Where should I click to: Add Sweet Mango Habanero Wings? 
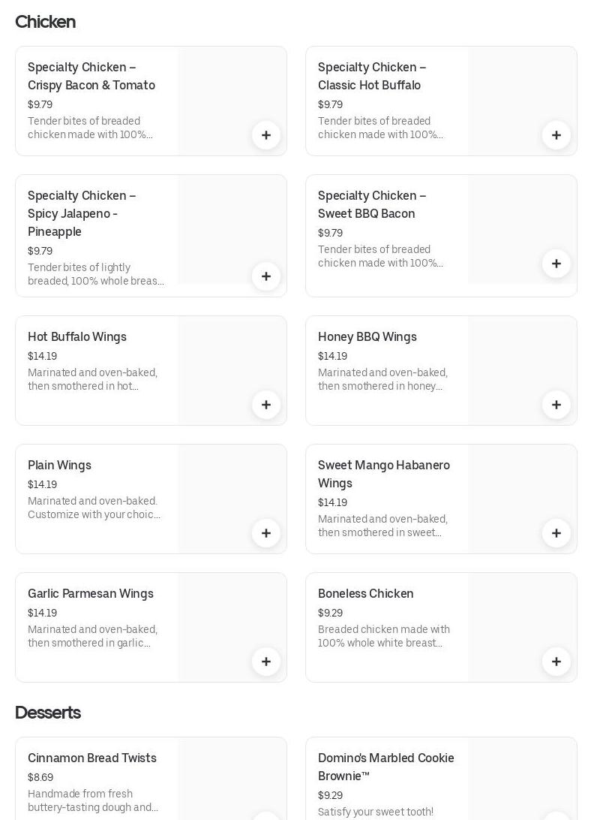556,533
